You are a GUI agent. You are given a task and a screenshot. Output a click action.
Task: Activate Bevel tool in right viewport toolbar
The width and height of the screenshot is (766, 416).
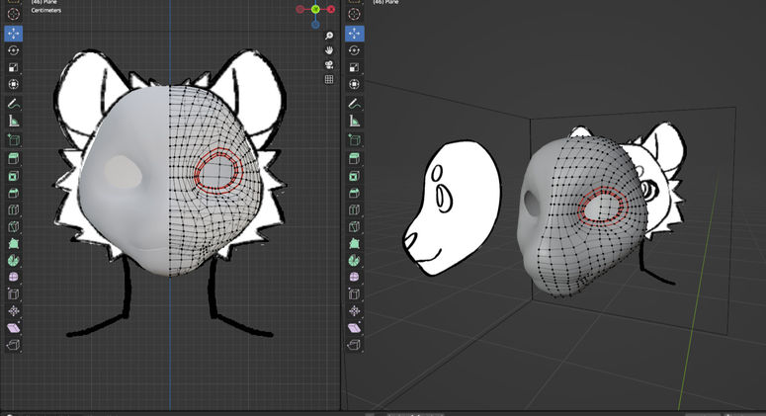pos(354,193)
